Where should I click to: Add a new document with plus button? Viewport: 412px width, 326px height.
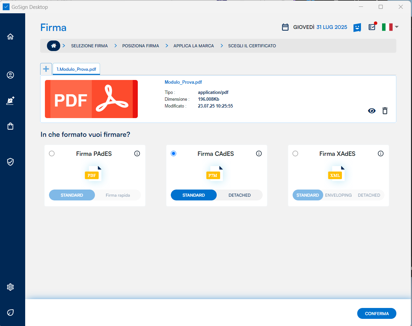click(x=46, y=69)
